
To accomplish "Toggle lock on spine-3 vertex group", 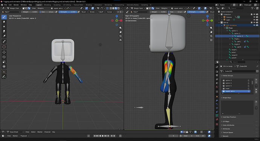I will [249, 80].
